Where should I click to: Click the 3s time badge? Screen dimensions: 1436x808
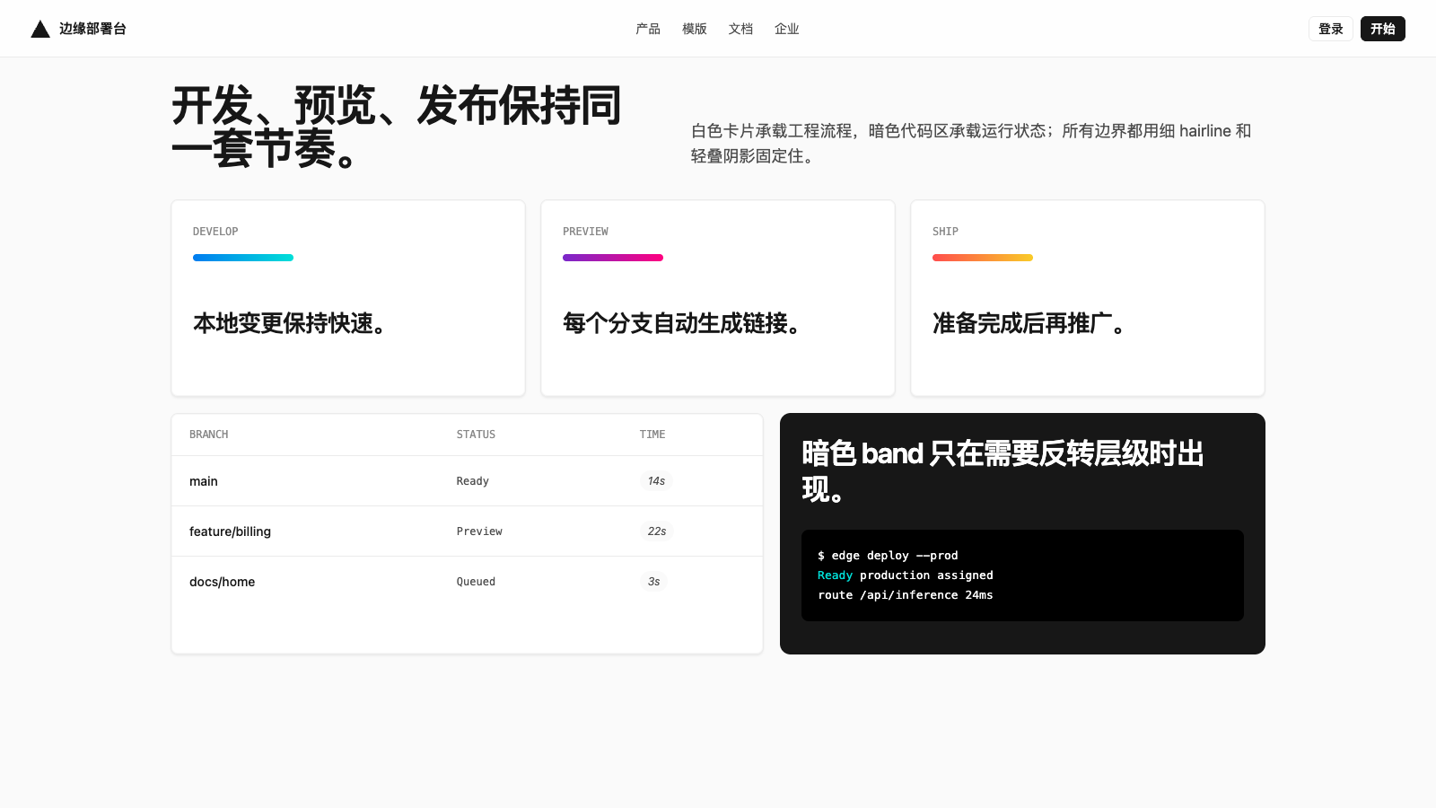click(x=654, y=582)
